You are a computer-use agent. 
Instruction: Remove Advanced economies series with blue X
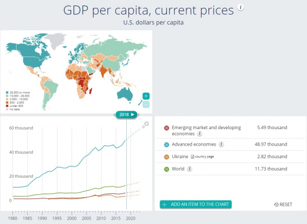[166, 144]
